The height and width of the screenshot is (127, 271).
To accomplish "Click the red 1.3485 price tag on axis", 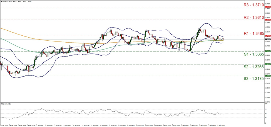I will click(267, 36).
